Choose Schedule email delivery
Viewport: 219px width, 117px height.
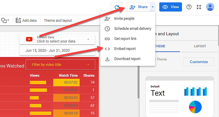point(128,29)
